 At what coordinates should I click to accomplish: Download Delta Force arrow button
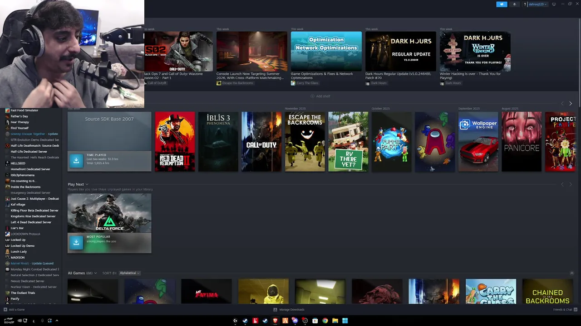[x=76, y=242]
